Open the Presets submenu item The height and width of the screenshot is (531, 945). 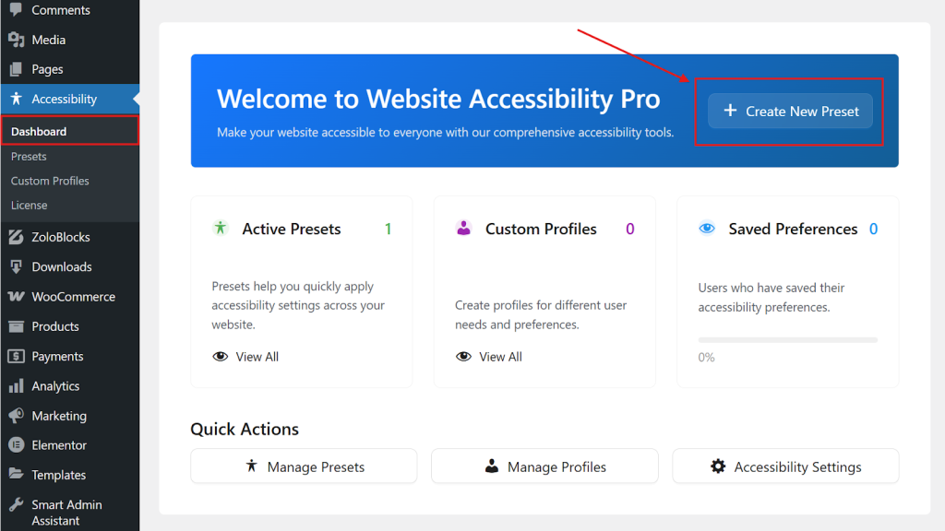tap(29, 157)
